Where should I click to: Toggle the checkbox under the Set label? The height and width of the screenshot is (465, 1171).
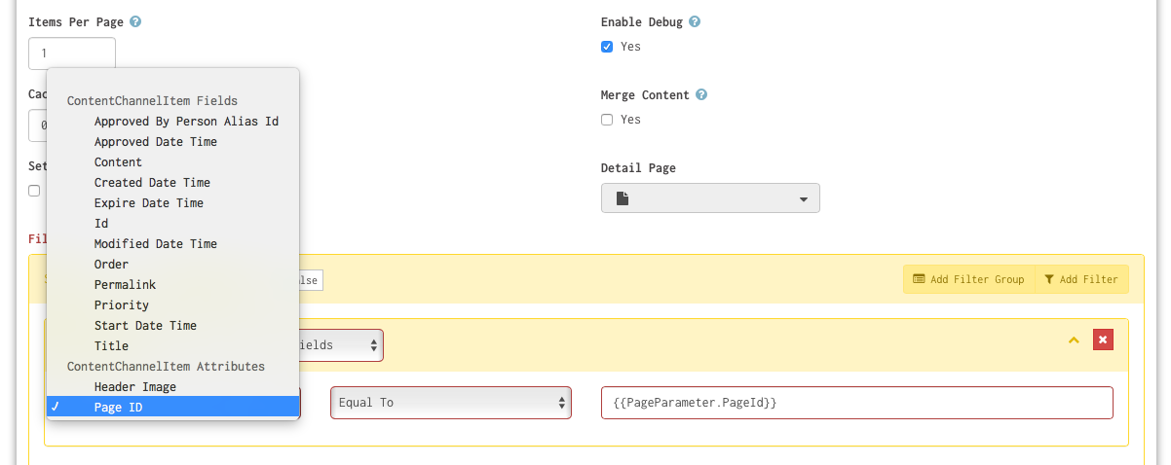point(35,191)
